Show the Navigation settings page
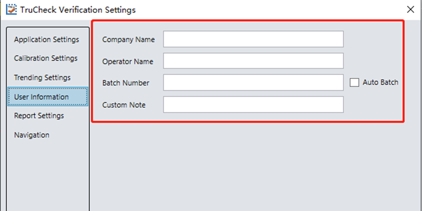The image size is (422, 211). pyautogui.click(x=32, y=135)
